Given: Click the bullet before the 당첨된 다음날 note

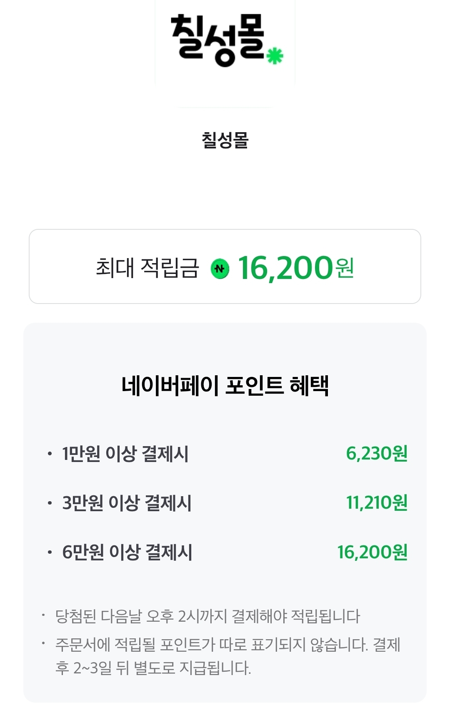Looking at the screenshot, I should 43,615.
